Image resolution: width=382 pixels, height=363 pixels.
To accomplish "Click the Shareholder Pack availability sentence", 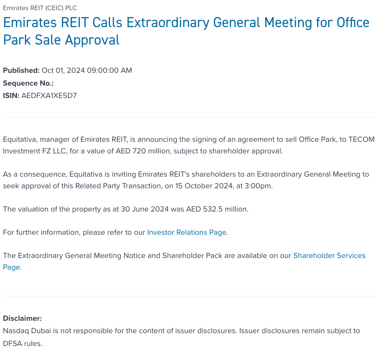I will click(x=147, y=256).
